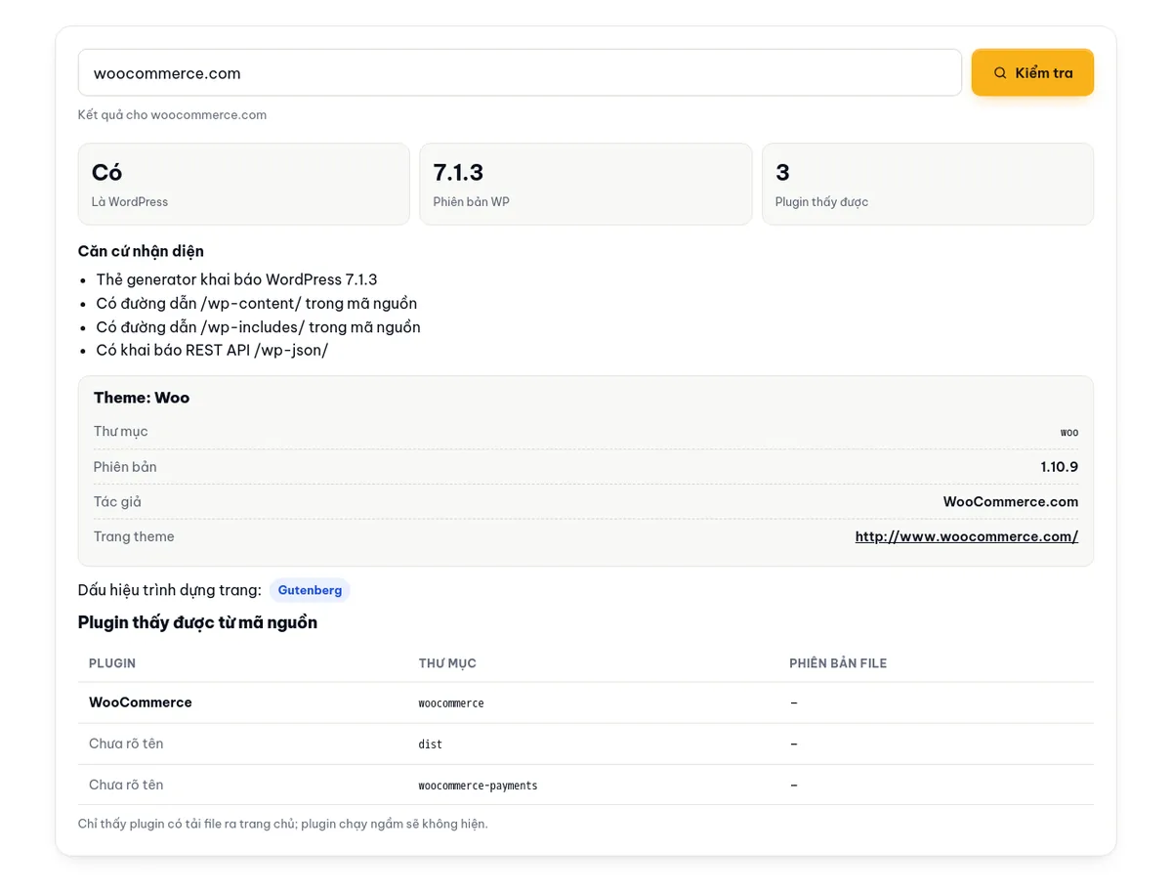Select "Thẻ generator khai báo WordPress 7.1.3" line
Screen dimensions: 1172x893
[236, 279]
